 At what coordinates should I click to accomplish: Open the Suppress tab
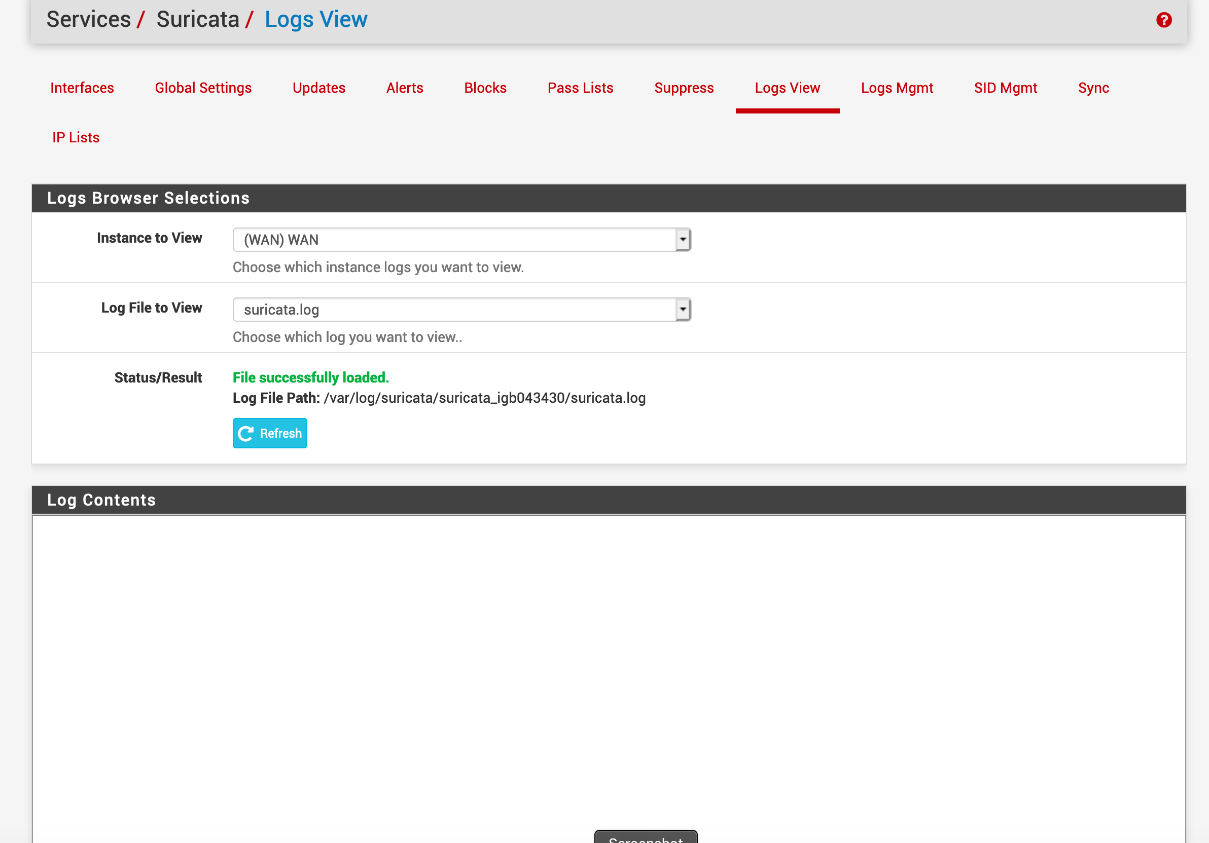(684, 88)
